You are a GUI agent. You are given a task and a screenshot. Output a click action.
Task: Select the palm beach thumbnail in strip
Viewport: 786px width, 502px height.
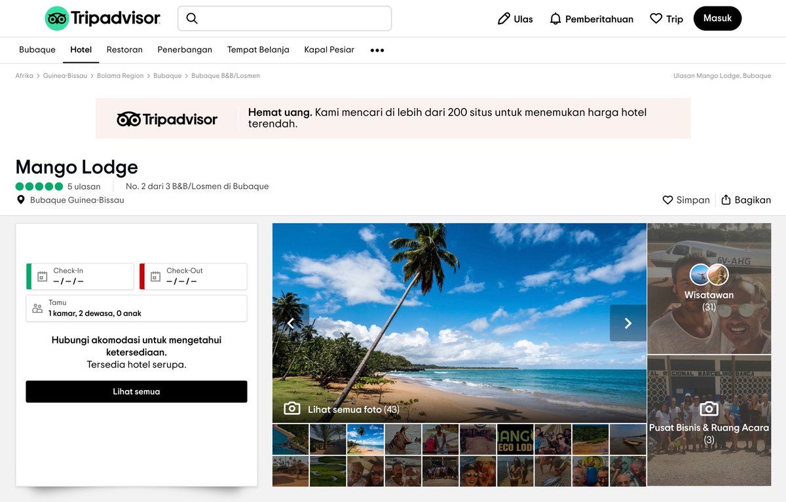[365, 439]
